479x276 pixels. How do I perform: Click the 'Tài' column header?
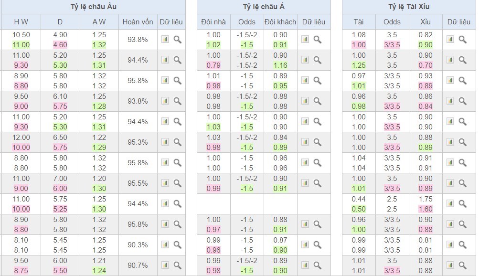[x=359, y=22]
